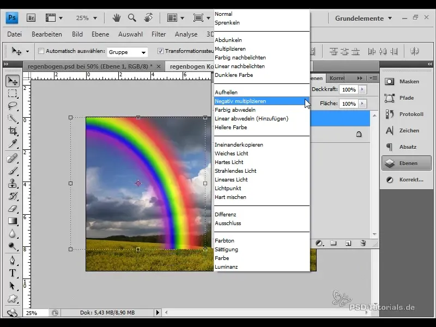
Task: Select the Gradient tool
Action: click(x=13, y=221)
